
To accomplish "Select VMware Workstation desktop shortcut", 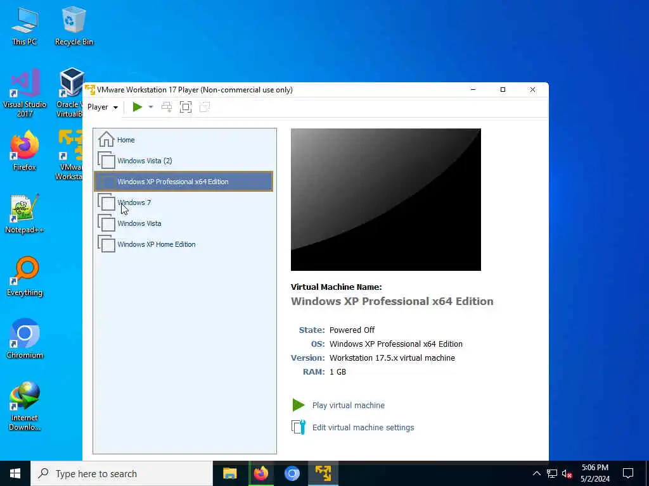I will [70, 155].
